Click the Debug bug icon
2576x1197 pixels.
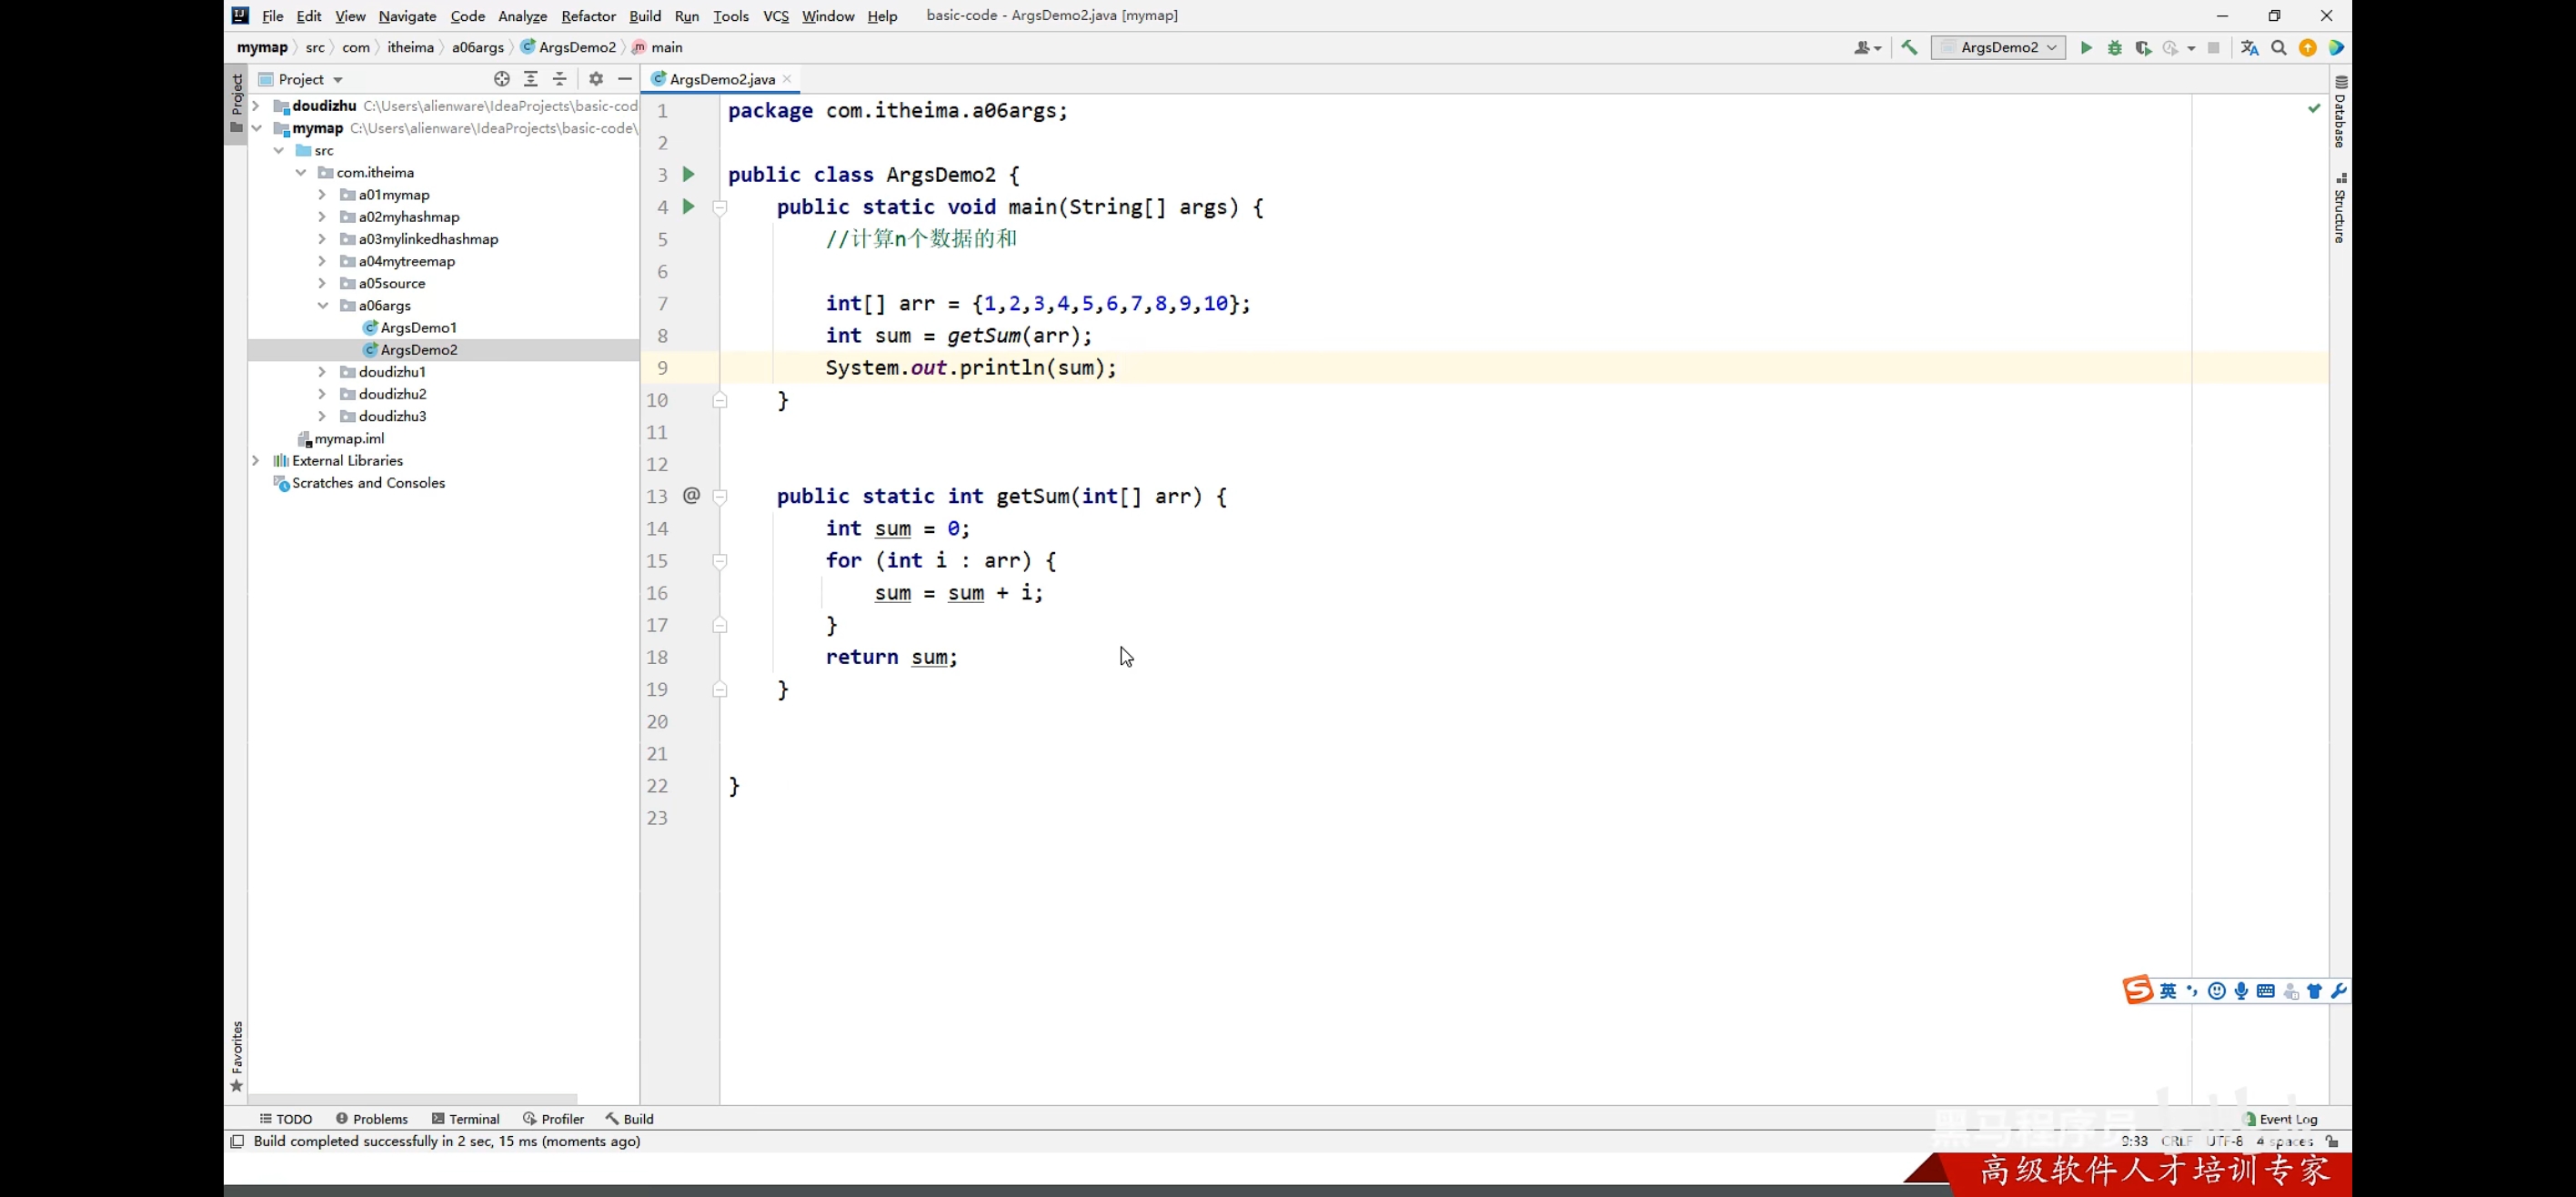tap(2114, 47)
